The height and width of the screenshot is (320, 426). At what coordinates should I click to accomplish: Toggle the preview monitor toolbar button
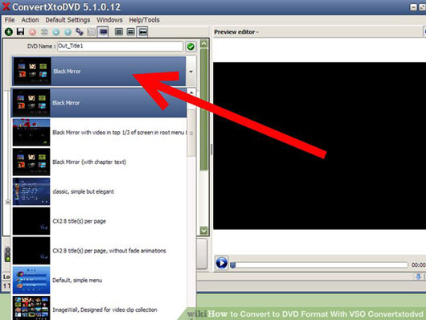pyautogui.click(x=103, y=32)
